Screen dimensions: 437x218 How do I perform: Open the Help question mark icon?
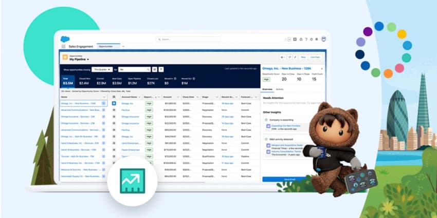click(306, 39)
